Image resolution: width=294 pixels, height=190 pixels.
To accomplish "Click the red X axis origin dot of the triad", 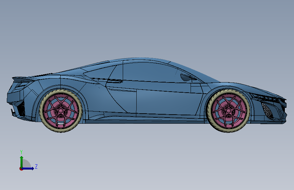I will tap(21, 169).
